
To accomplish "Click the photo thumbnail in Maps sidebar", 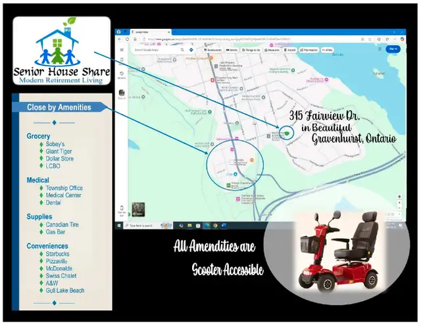I will pyautogui.click(x=122, y=93).
